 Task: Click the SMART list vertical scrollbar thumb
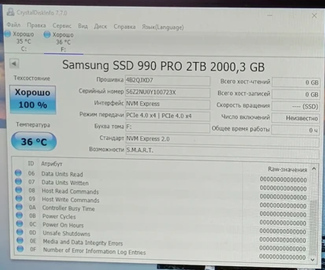click(x=313, y=228)
